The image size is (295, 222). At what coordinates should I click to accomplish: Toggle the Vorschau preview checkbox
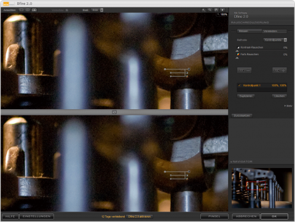click(67, 10)
